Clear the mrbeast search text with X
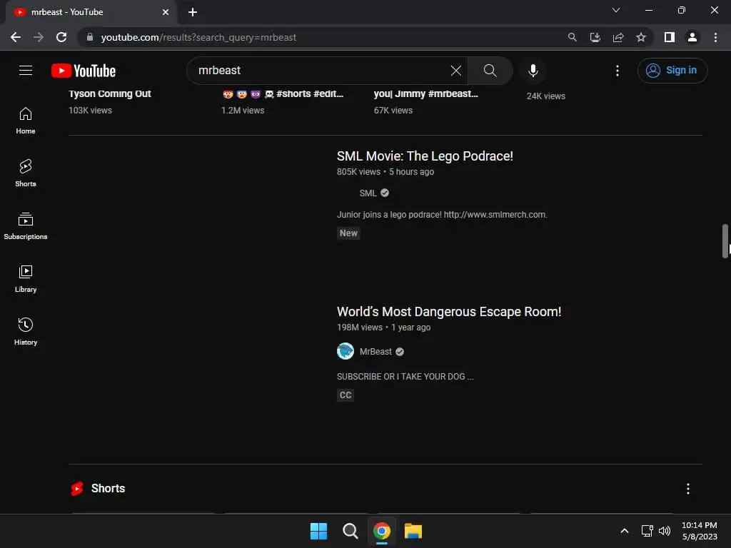731x548 pixels. 456,71
